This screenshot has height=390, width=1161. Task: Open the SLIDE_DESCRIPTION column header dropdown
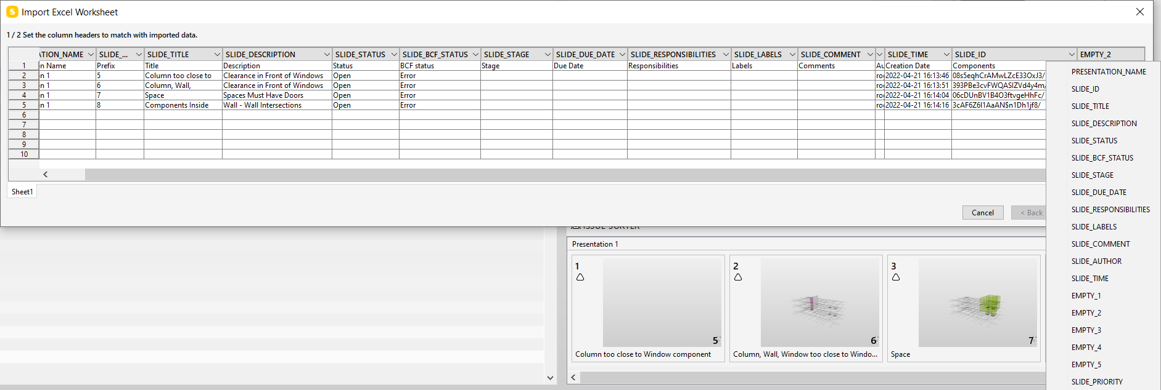pyautogui.click(x=327, y=55)
